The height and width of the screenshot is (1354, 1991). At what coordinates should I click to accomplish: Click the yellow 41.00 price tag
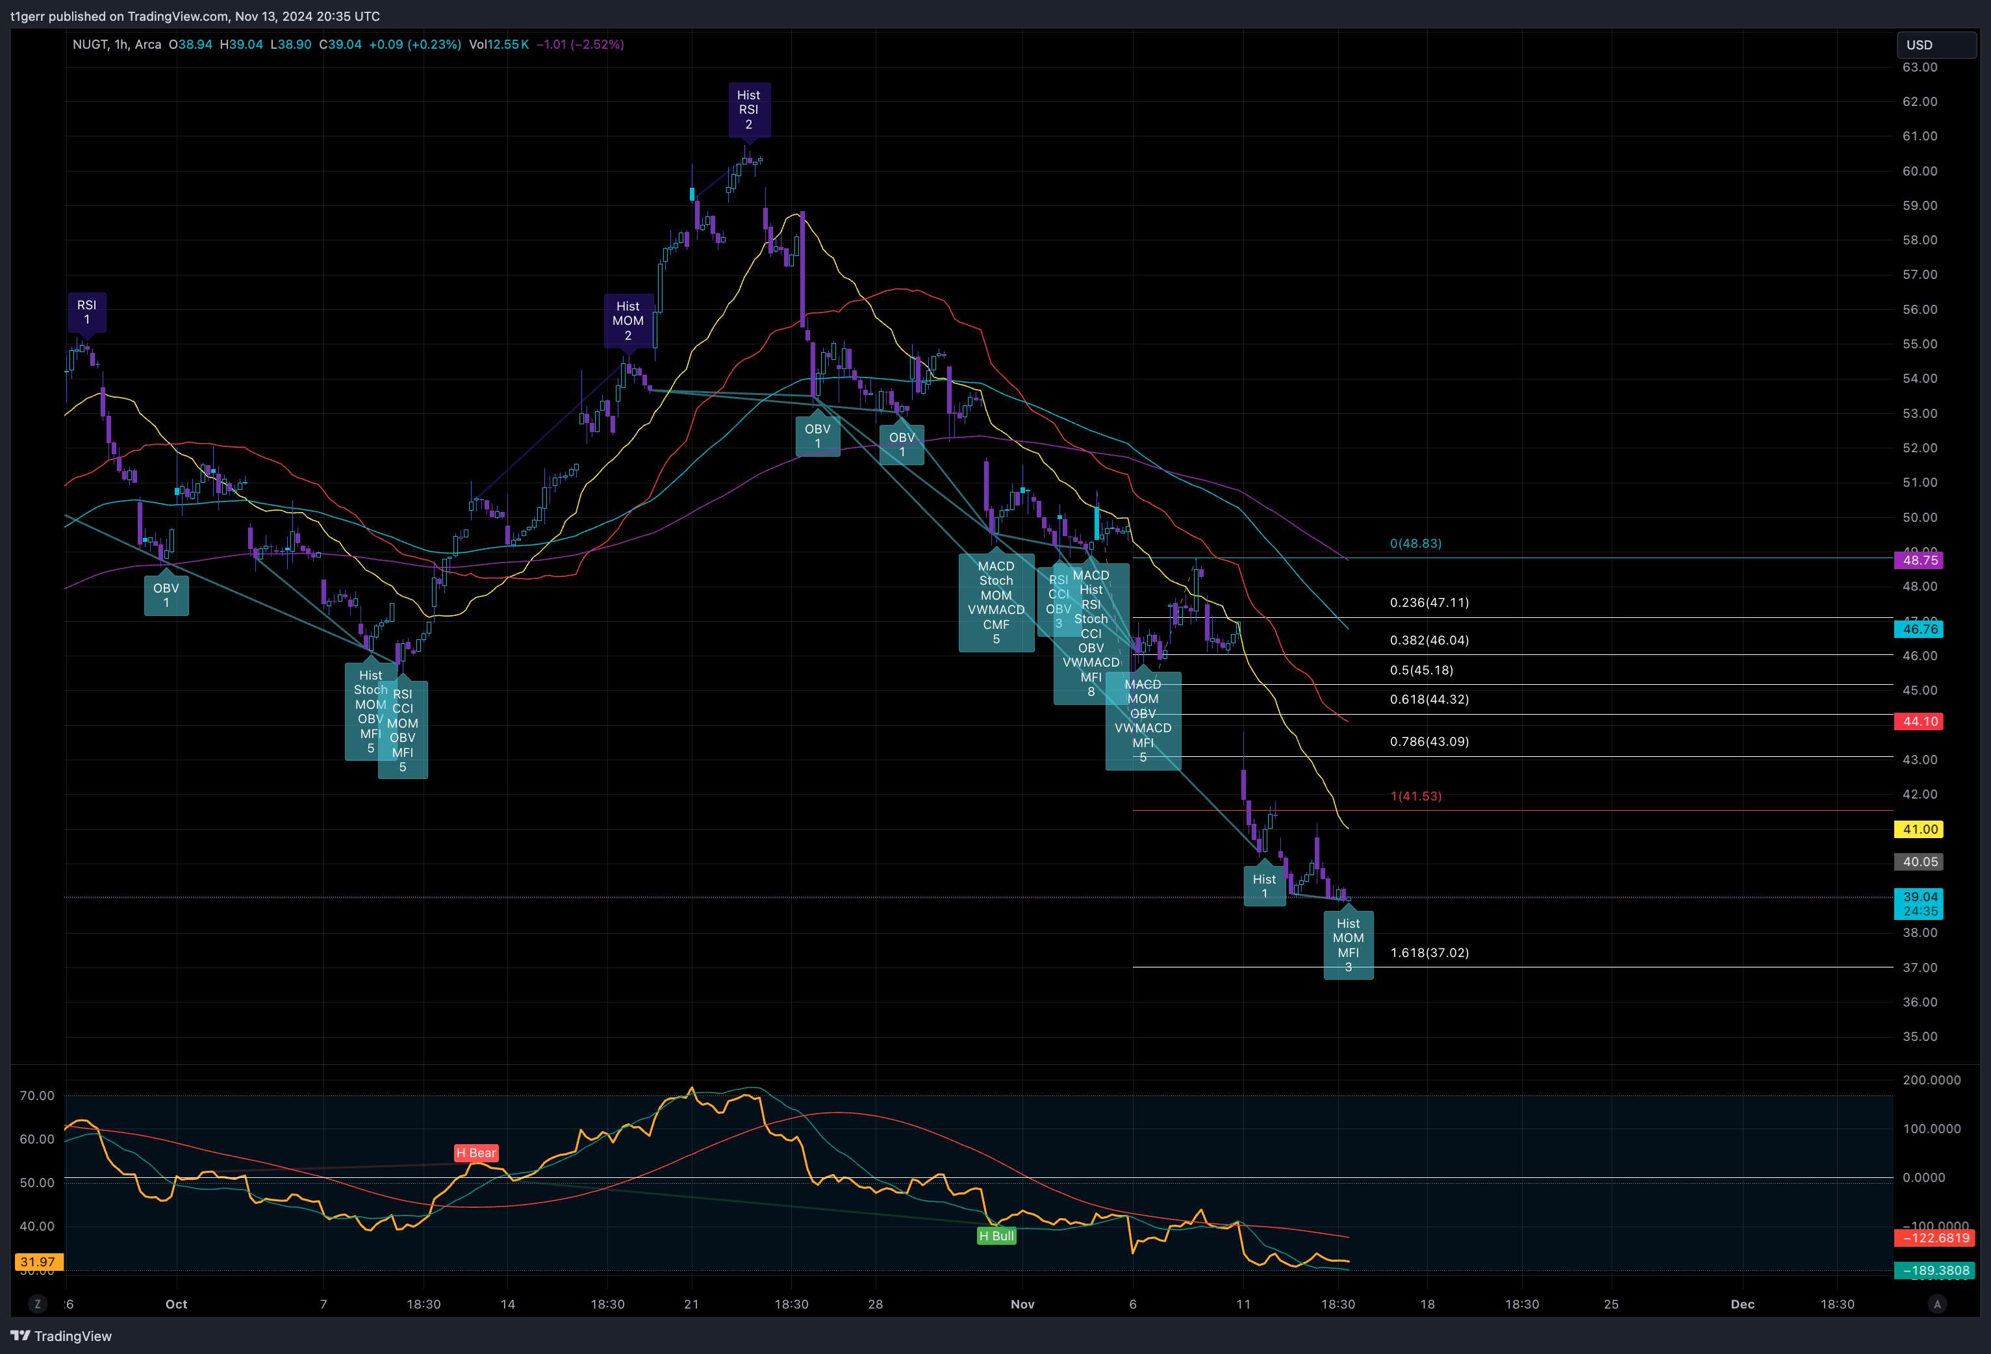(x=1918, y=830)
